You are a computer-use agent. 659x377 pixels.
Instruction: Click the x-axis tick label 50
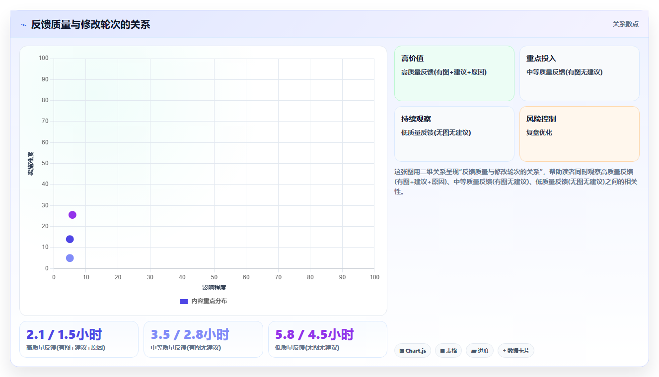click(x=214, y=277)
